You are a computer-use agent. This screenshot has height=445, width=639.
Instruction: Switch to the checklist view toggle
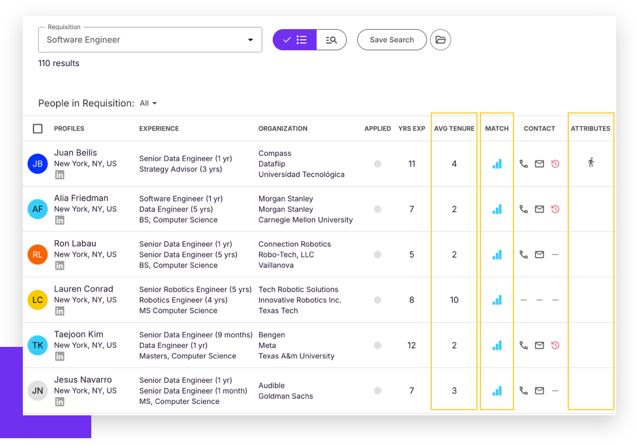tap(295, 40)
